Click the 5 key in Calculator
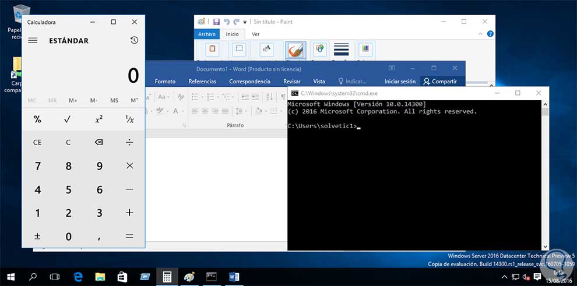The image size is (577, 286). (x=68, y=189)
